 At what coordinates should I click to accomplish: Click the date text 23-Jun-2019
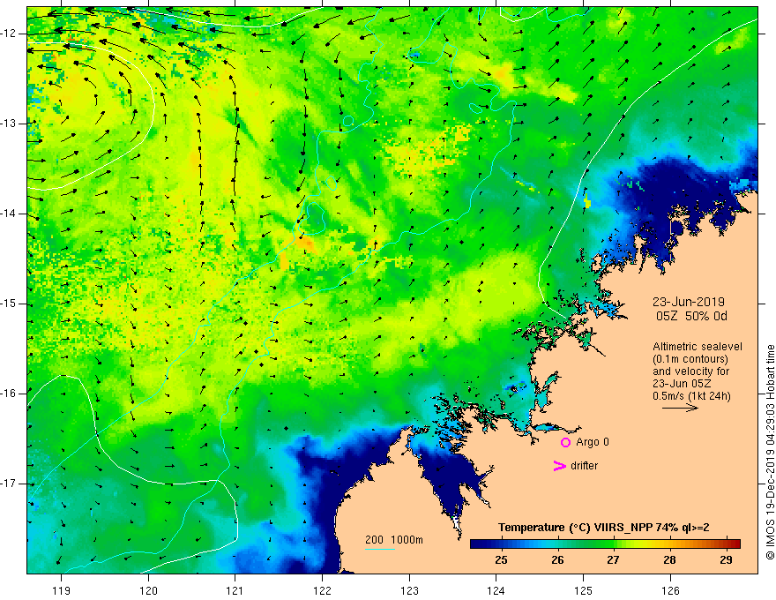pyautogui.click(x=689, y=302)
